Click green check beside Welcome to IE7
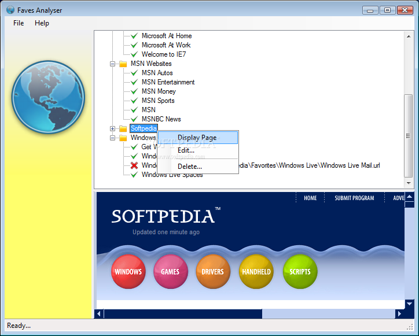 pyautogui.click(x=134, y=54)
